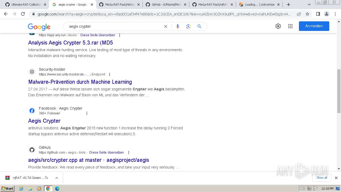This screenshot has width=341, height=192.
Task: Open volume control in system tray
Action: coord(303,189)
